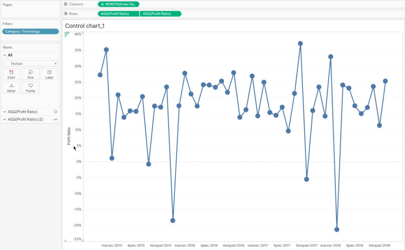Expand the AGG(Profit Ratio) (2) marks section
Image resolution: width=405 pixels, height=250 pixels.
tap(5, 119)
